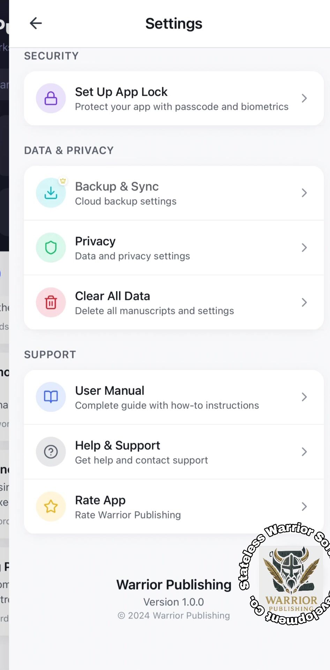The image size is (330, 670).
Task: Open the Backup & Sync chevron arrow
Action: pos(304,193)
